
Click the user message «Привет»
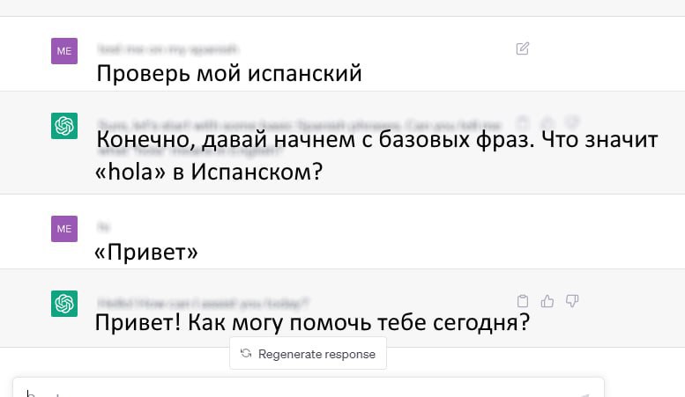click(146, 254)
